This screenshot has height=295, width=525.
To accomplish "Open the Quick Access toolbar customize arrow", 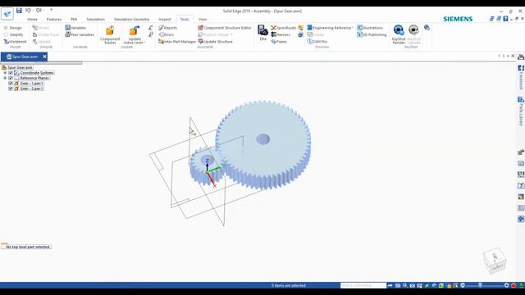I will point(51,10).
